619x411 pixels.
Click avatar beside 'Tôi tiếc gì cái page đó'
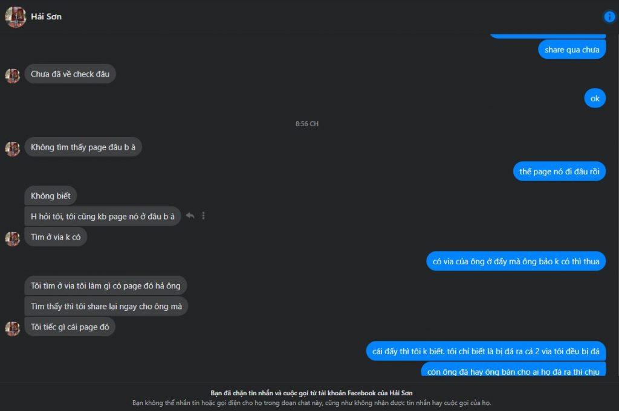coord(12,328)
